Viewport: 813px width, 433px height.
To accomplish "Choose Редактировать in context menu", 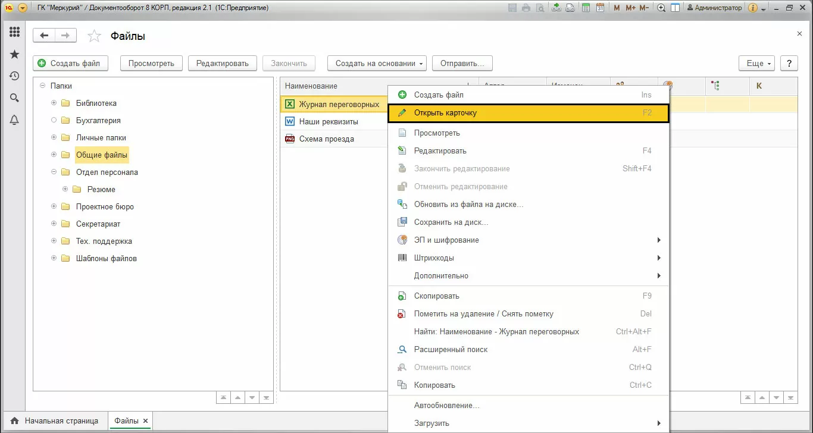I will 529,150.
